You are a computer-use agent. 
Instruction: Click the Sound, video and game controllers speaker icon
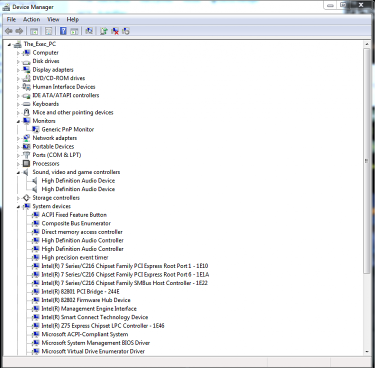tap(26, 172)
